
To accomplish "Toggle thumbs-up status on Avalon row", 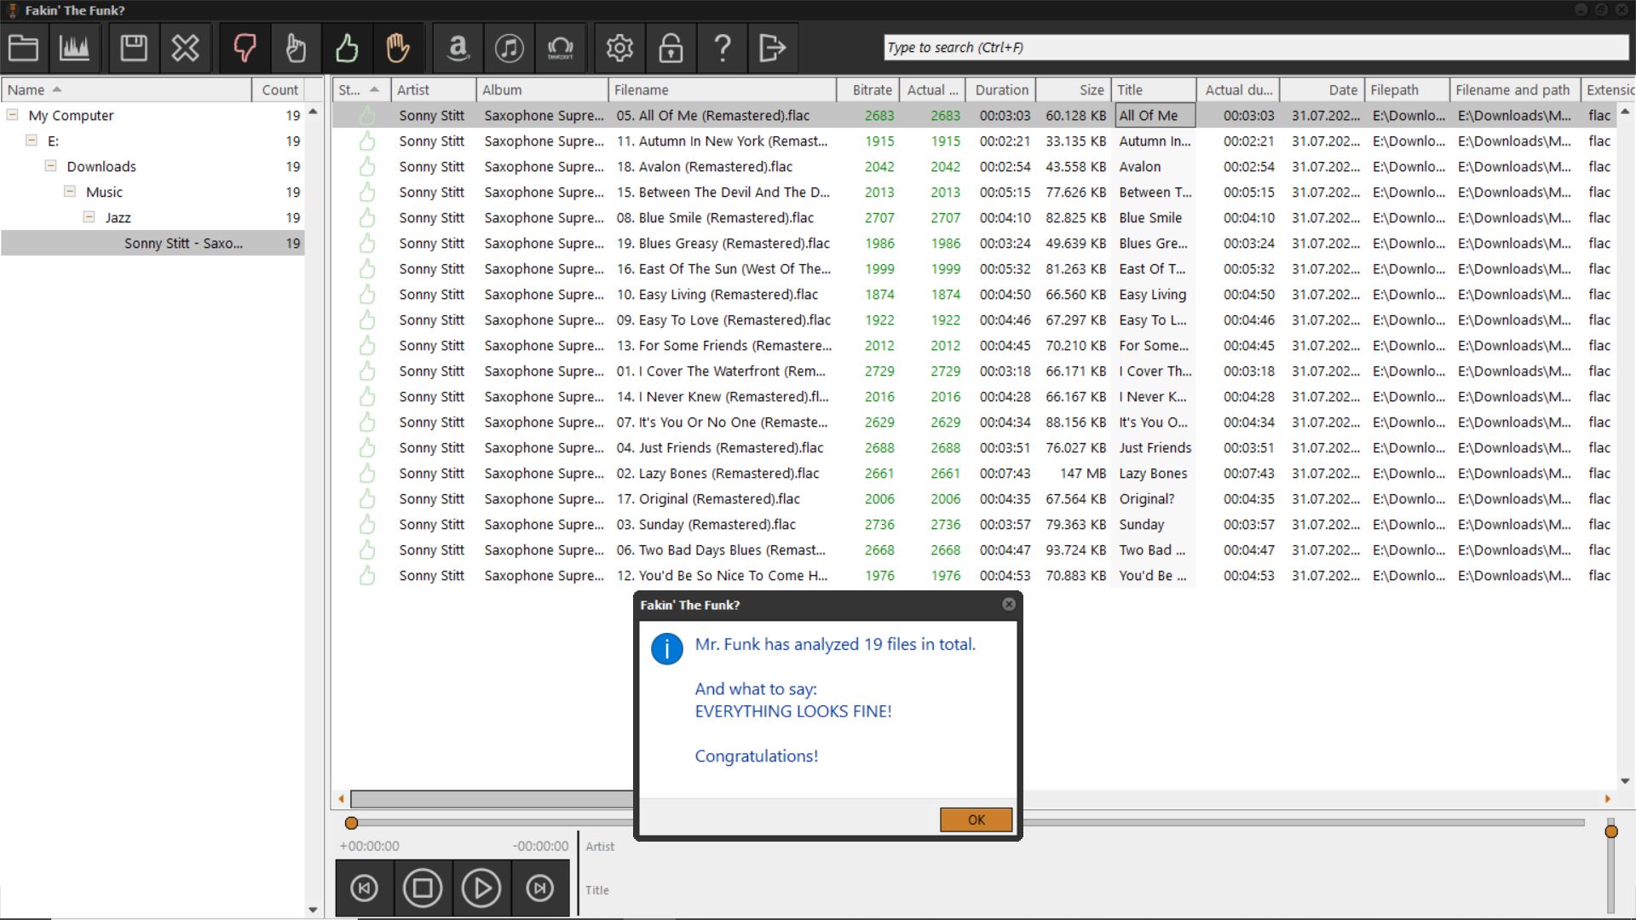I will (367, 167).
